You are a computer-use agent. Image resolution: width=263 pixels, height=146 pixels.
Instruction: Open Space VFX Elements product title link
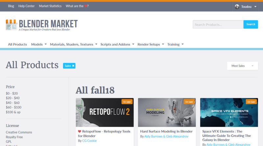(227, 136)
